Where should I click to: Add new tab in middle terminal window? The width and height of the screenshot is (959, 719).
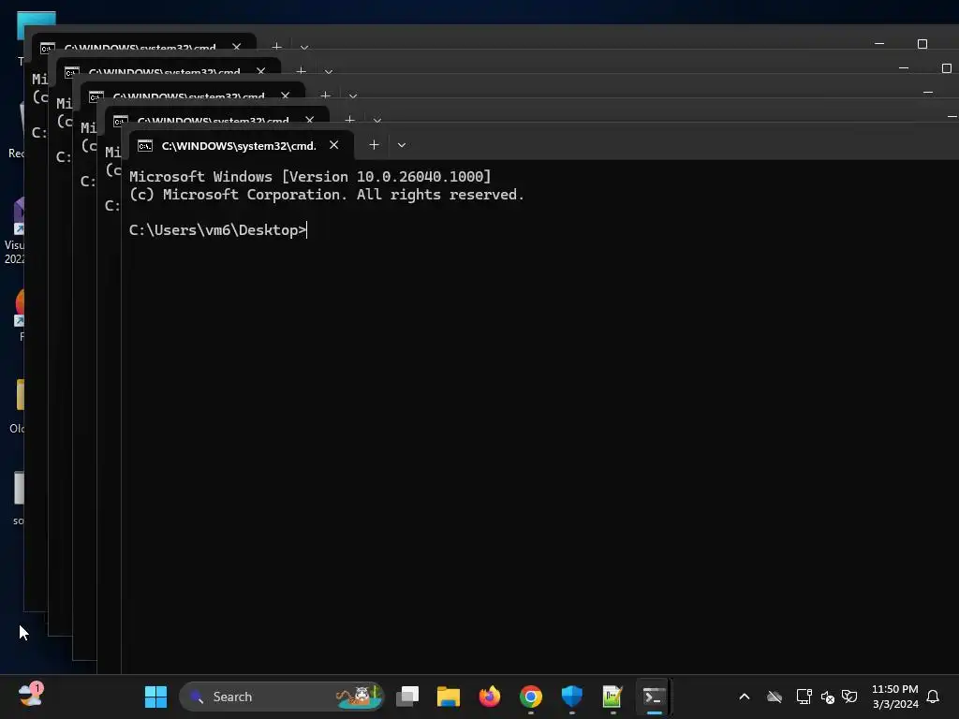pos(325,95)
